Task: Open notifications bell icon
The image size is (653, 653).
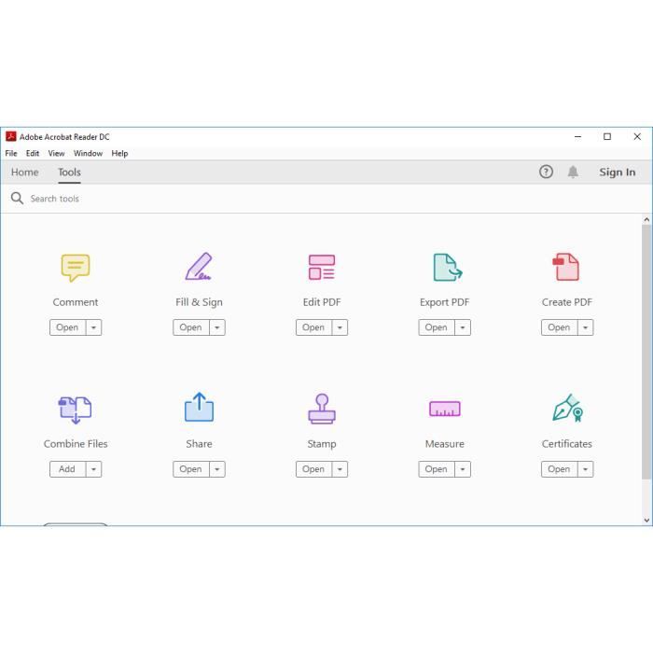Action: pos(573,172)
